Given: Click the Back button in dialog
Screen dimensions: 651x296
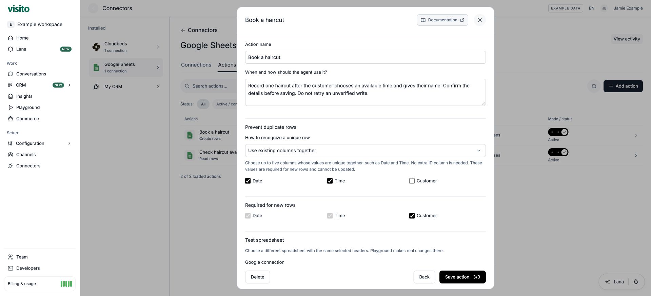Looking at the screenshot, I should (424, 277).
